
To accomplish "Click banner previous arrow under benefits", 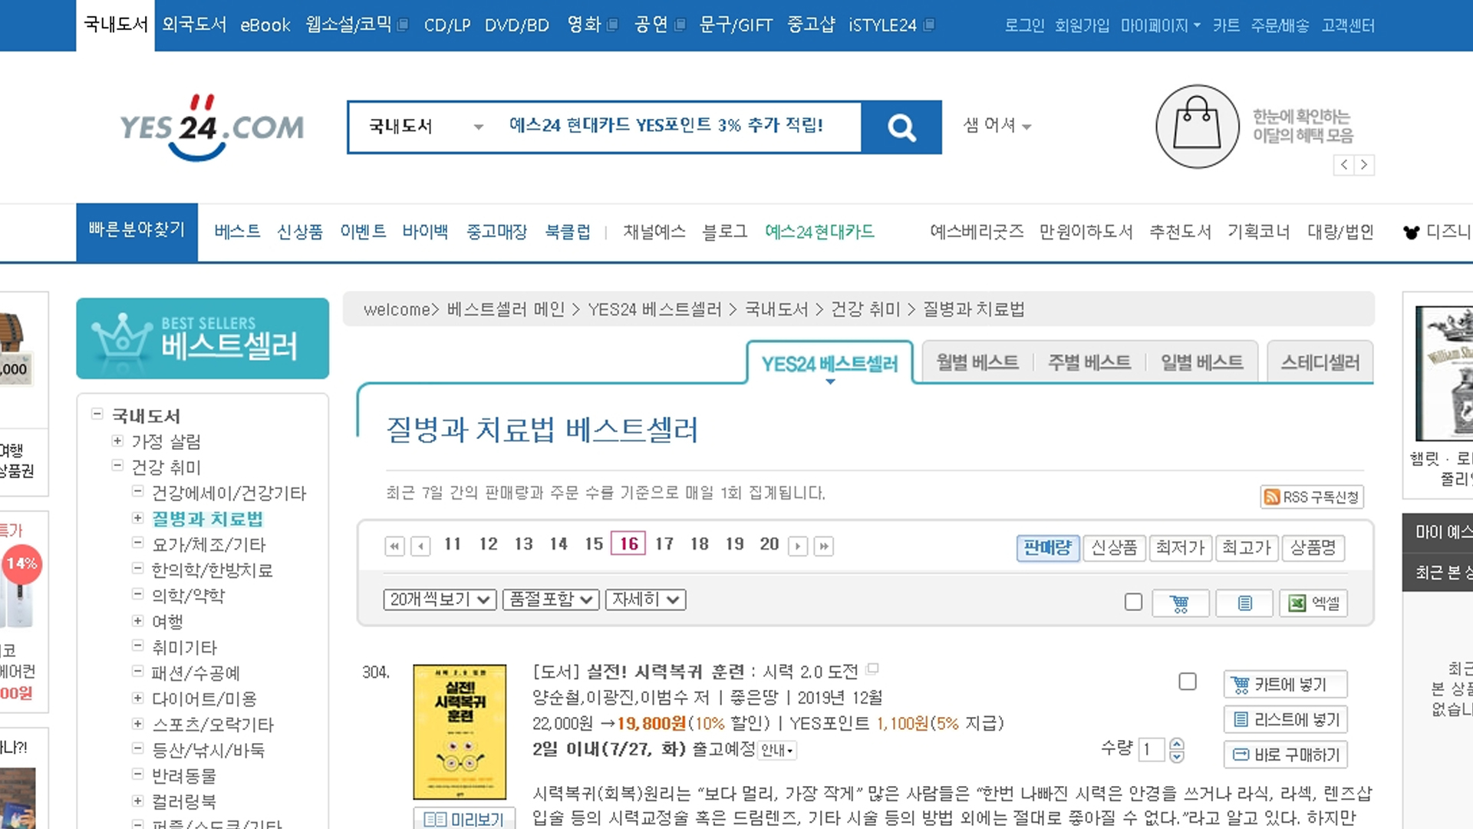I will [1343, 164].
